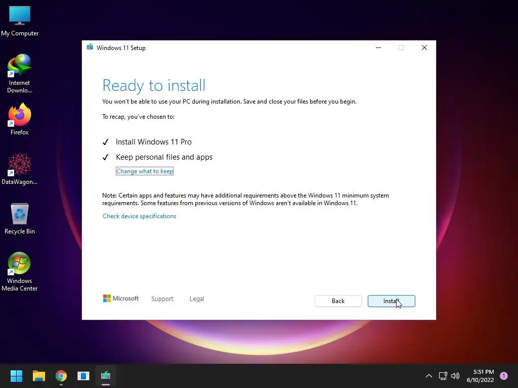Click the Microsoft logo in the footer

(121, 299)
